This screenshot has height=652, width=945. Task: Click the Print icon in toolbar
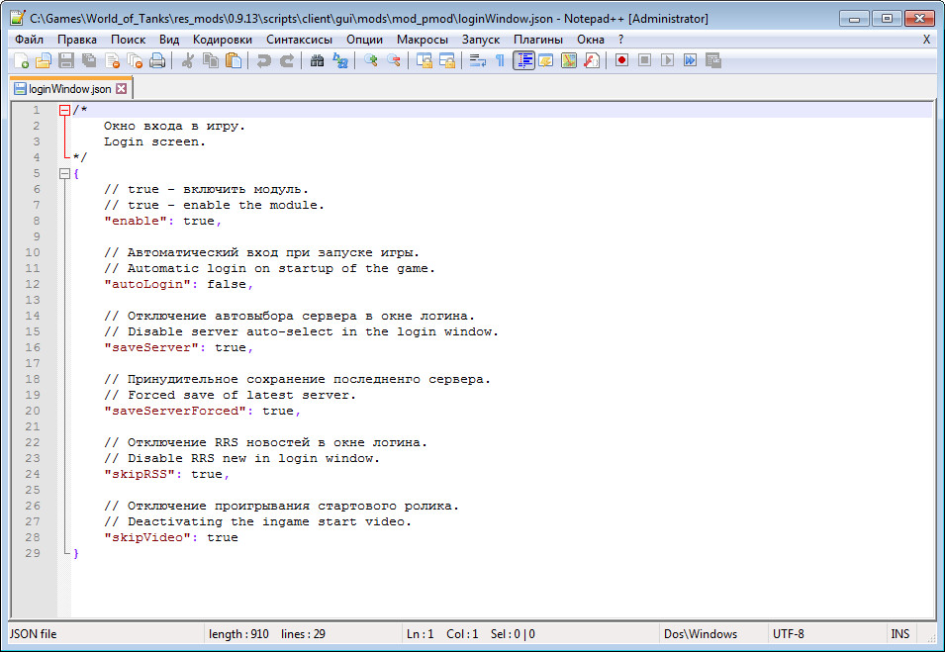pos(156,60)
